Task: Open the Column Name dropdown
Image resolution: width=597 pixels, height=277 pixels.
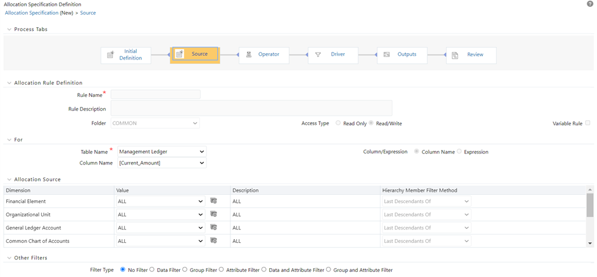Action: click(162, 163)
